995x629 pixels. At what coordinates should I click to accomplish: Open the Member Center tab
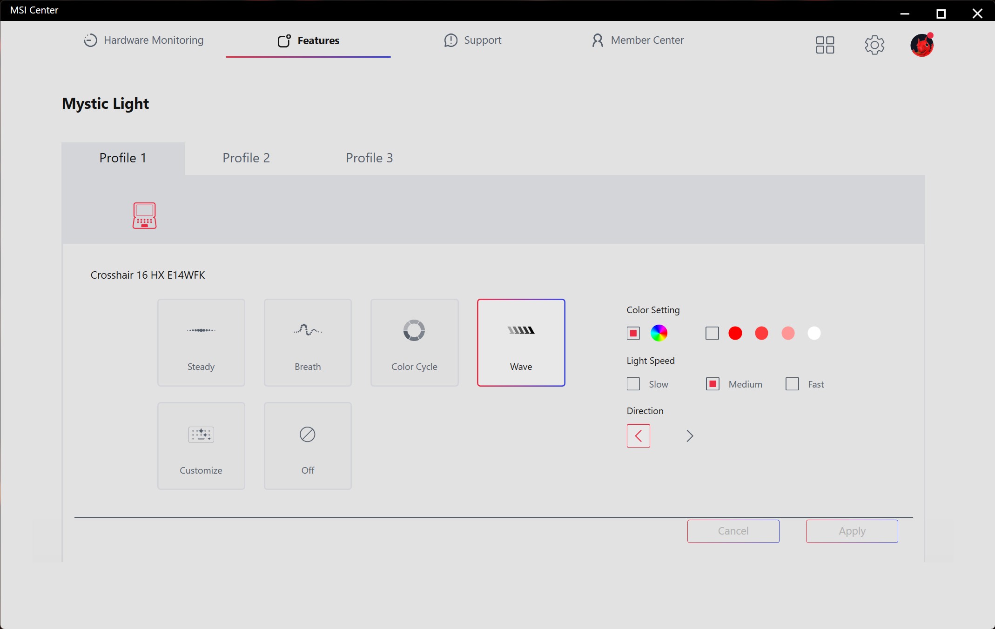tap(638, 40)
